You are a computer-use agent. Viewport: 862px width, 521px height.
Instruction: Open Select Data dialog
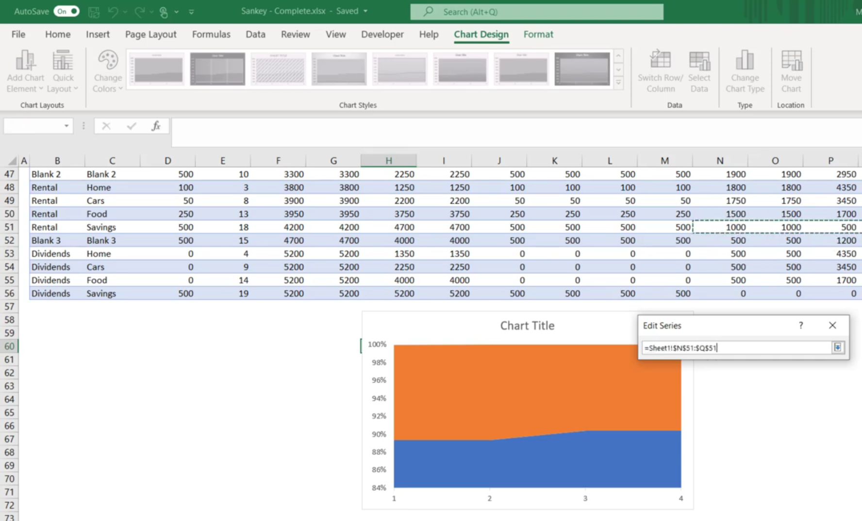(699, 71)
